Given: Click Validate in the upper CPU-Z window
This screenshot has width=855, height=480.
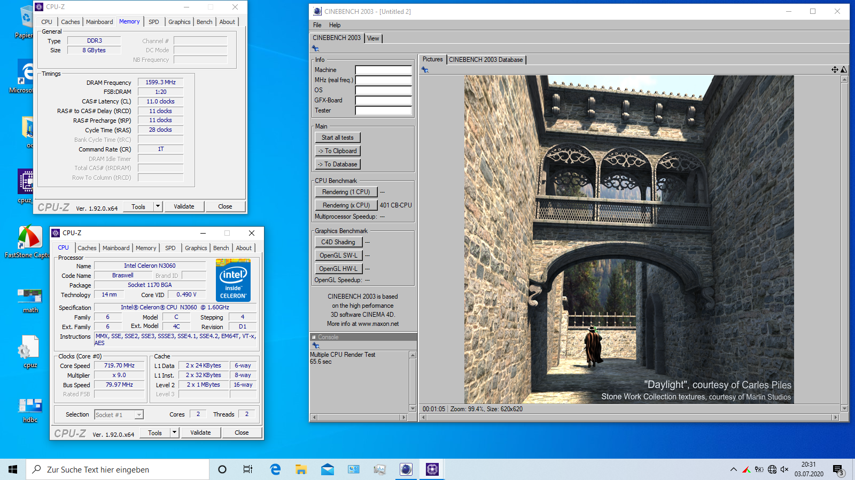Looking at the screenshot, I should click(x=184, y=206).
